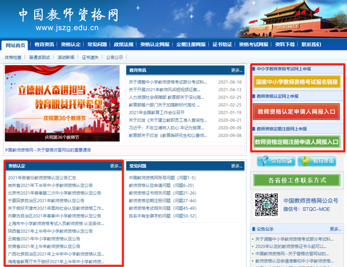Click the 中国教师资格网 site logo
This screenshot has height=267, width=347.
(69, 14)
